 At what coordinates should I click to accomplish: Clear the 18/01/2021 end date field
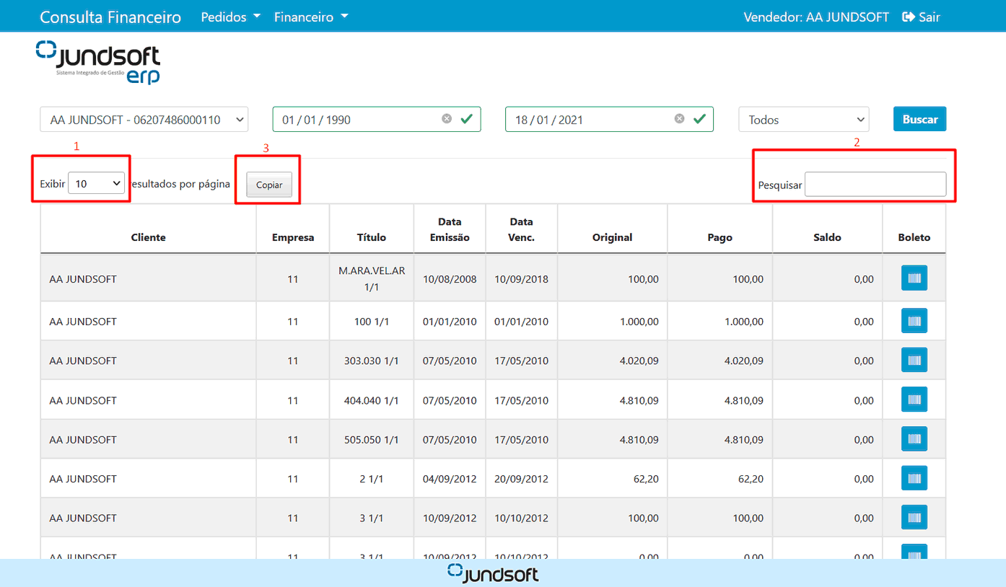(679, 119)
